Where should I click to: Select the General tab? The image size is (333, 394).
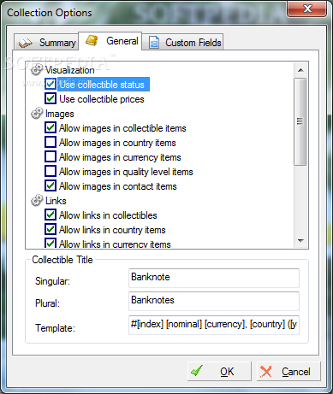110,41
